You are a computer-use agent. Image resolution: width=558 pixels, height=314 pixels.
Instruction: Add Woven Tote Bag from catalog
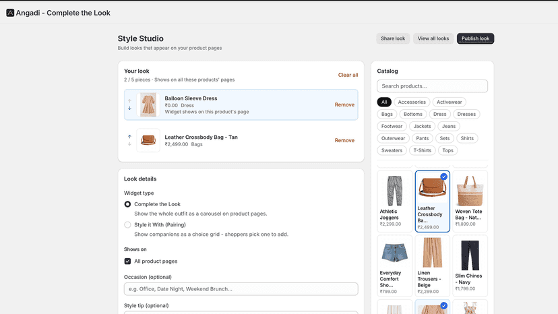470,201
